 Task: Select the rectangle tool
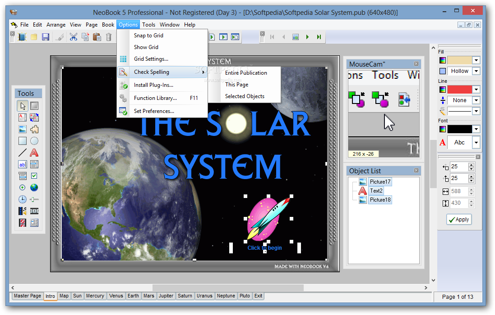coord(23,141)
